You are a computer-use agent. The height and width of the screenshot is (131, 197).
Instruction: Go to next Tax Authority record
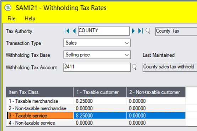pos(133,31)
